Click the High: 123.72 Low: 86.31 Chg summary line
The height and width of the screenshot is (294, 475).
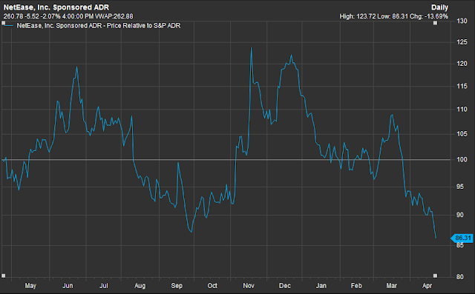(x=394, y=16)
